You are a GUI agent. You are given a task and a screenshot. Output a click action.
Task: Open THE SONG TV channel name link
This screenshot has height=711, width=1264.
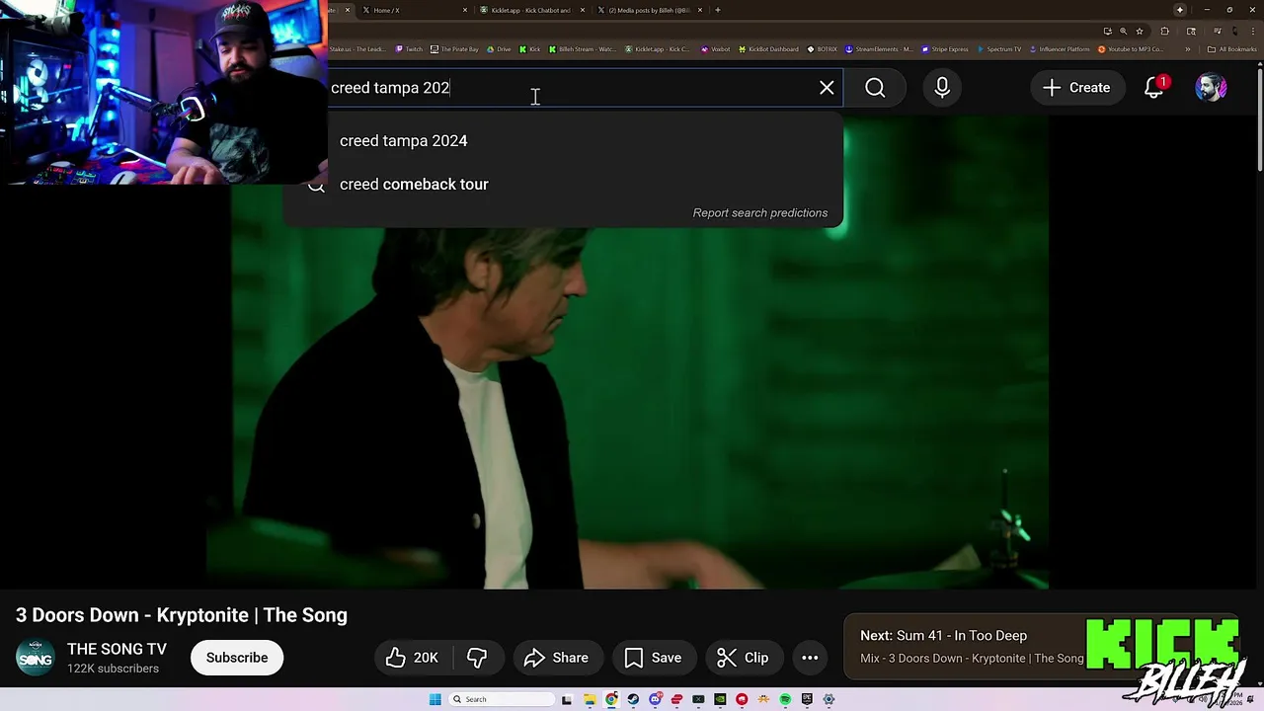(117, 649)
